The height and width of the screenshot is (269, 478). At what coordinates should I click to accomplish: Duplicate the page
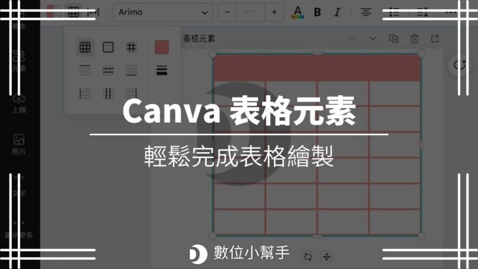[393, 39]
